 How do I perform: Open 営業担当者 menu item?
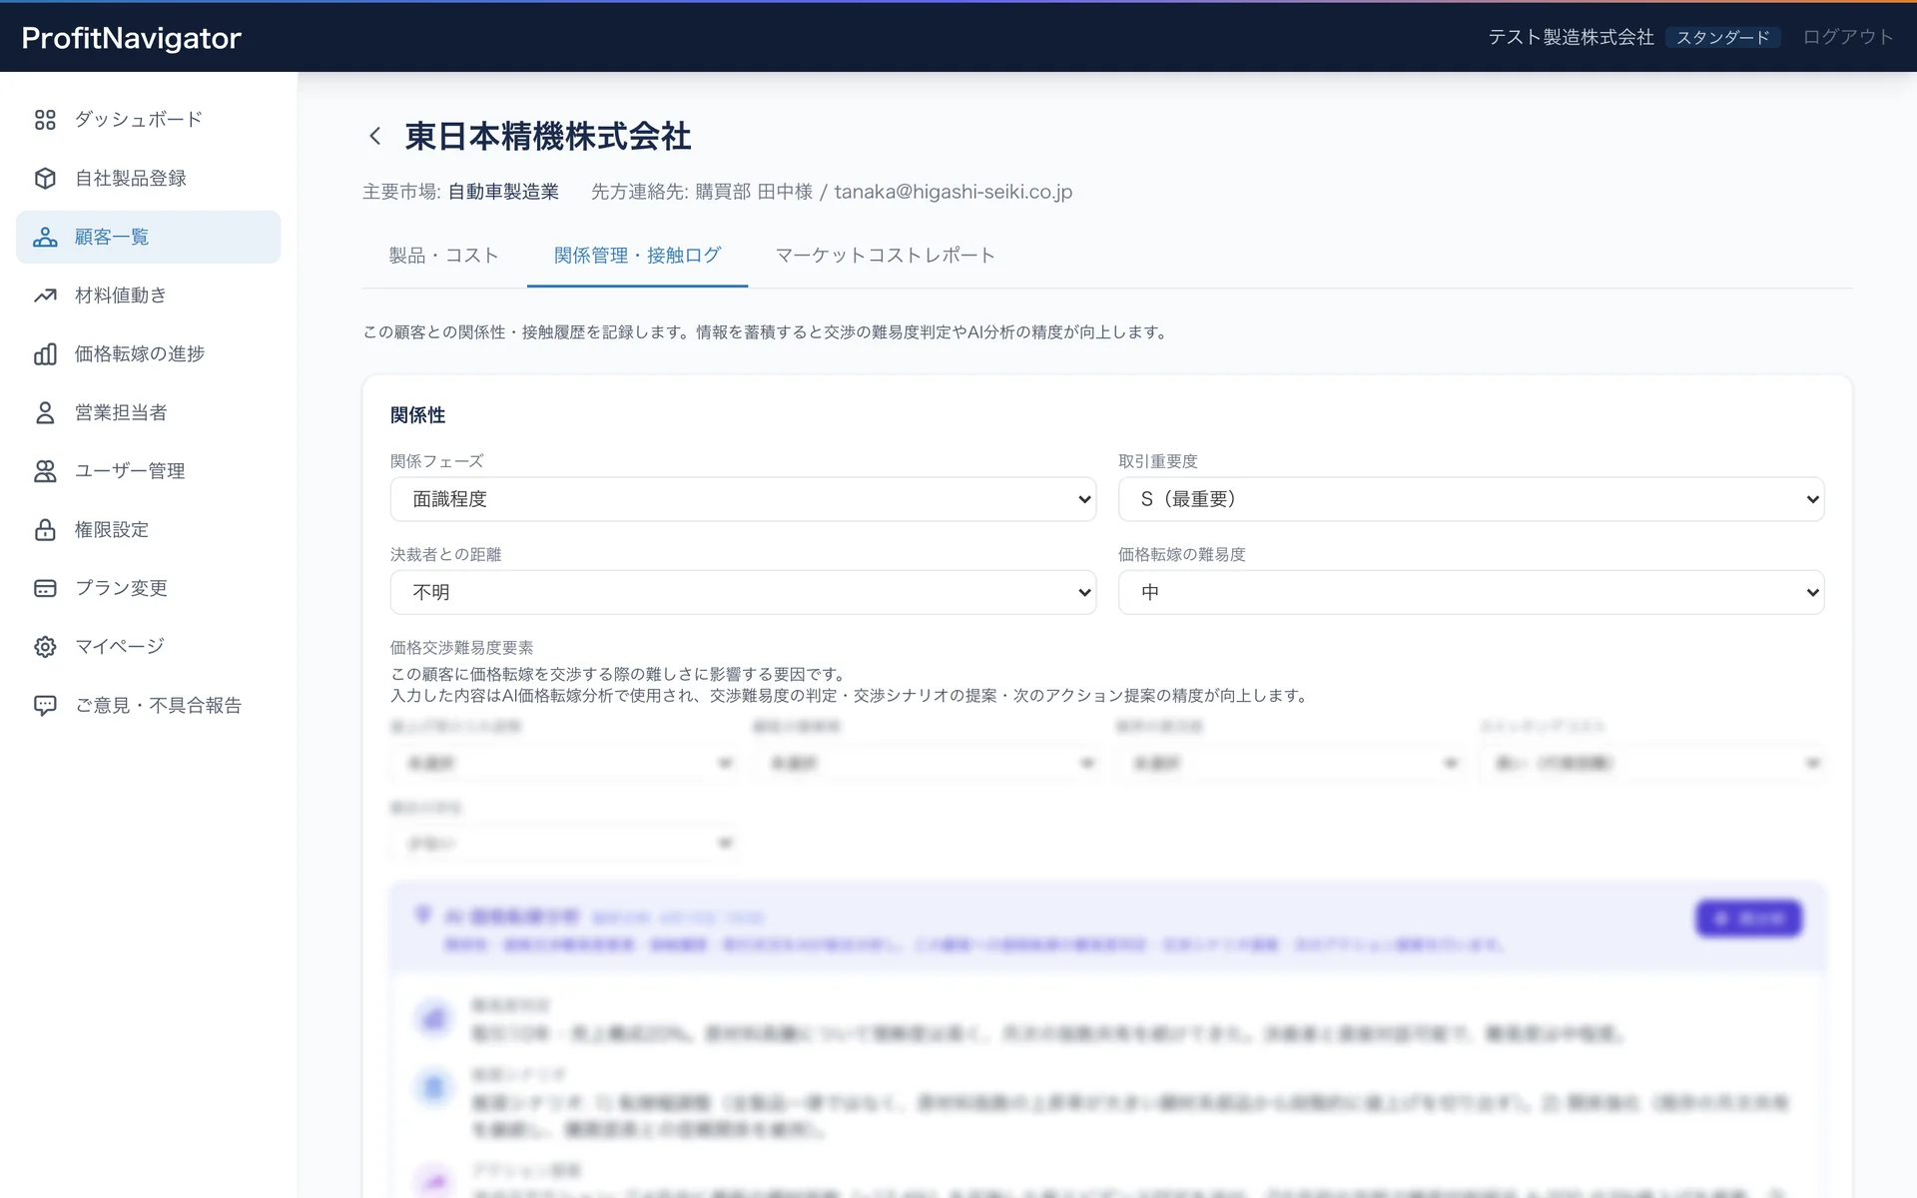pos(149,412)
